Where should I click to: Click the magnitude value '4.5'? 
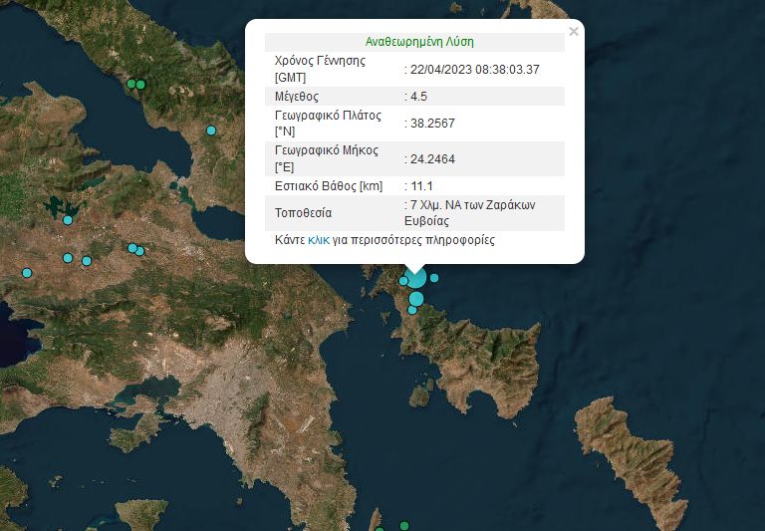418,97
